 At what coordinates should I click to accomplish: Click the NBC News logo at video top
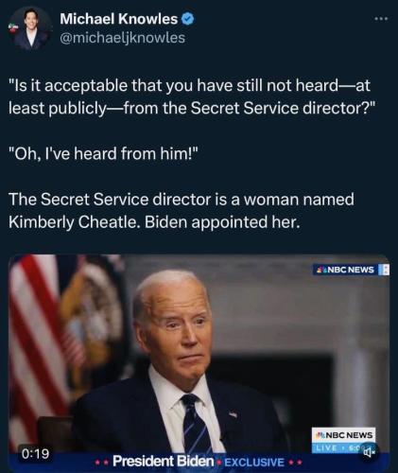[348, 270]
